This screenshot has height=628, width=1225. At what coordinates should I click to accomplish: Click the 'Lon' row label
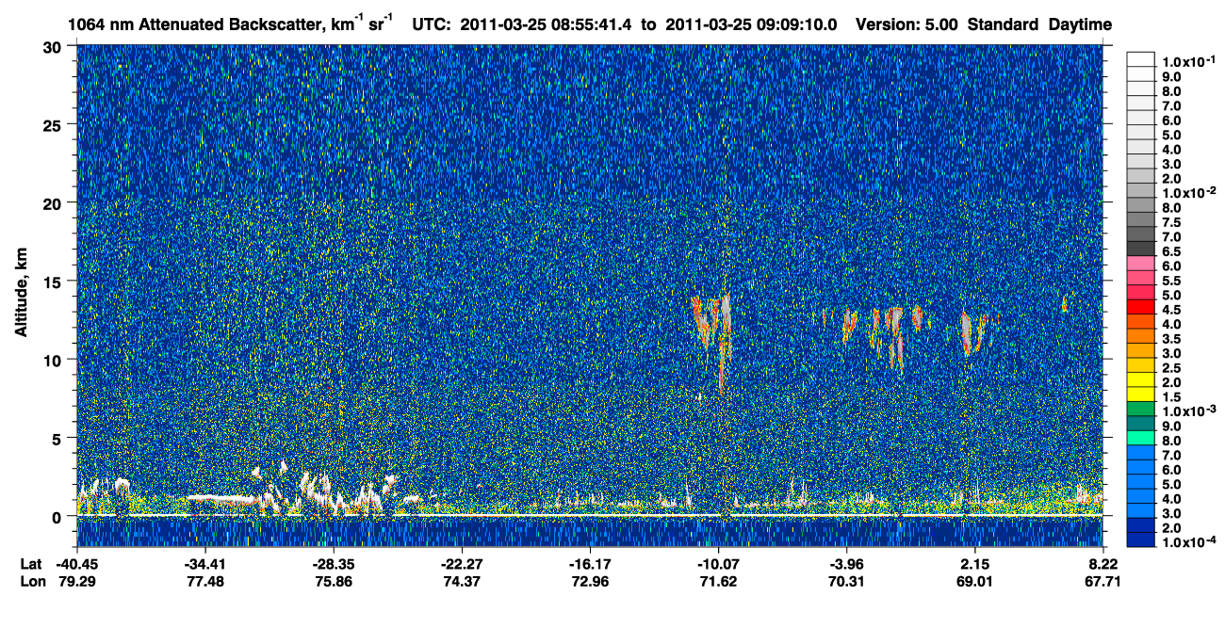[32, 581]
